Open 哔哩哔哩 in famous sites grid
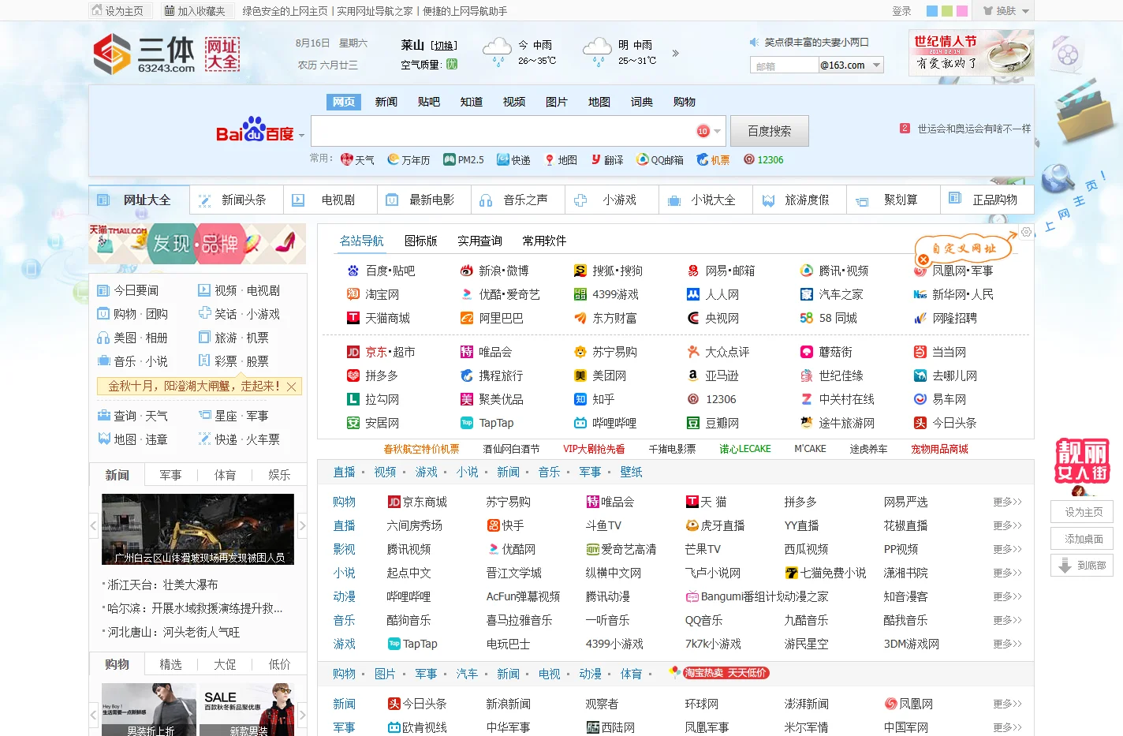 coord(606,423)
